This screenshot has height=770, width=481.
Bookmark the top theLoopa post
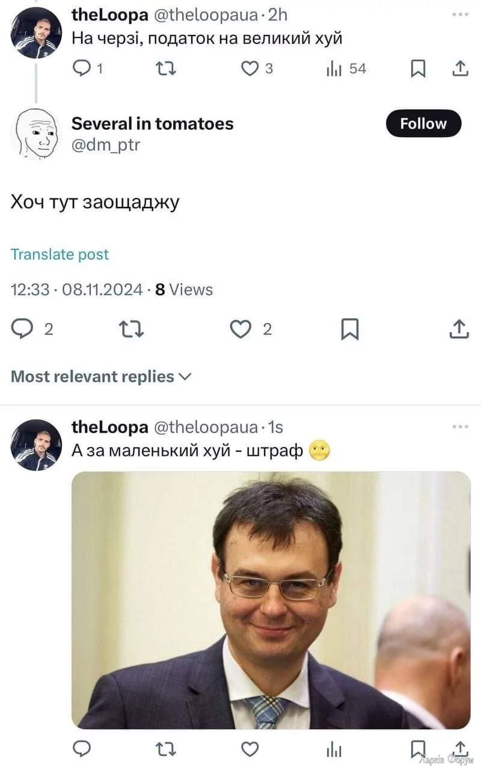point(417,69)
